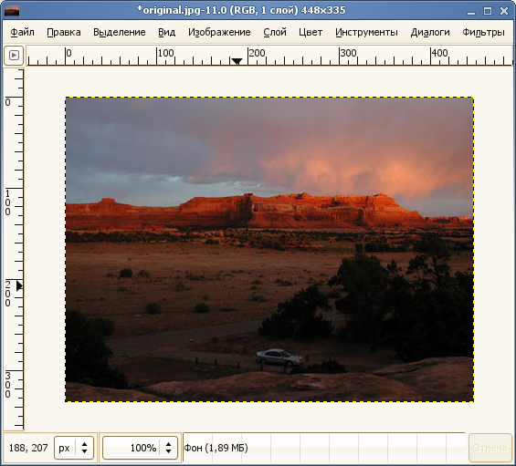The height and width of the screenshot is (466, 516).
Task: Expand the px units dropdown
Action: point(84,448)
